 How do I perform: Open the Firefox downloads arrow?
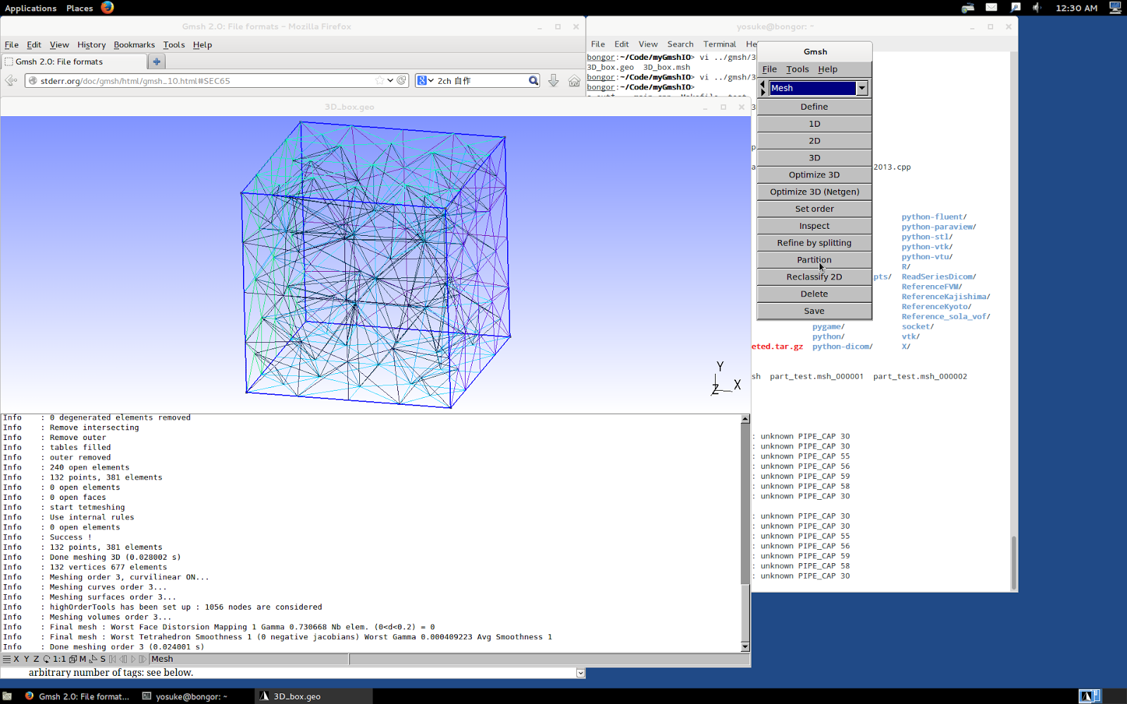point(554,81)
